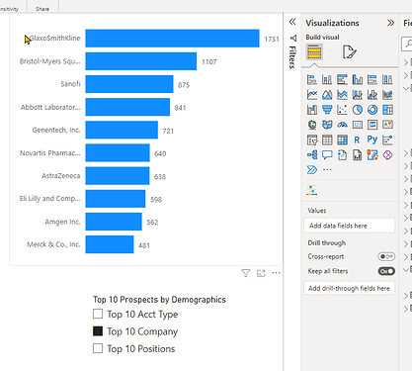412x371 pixels.
Task: Select the GlaxoSmithKline bar
Action: (172, 39)
